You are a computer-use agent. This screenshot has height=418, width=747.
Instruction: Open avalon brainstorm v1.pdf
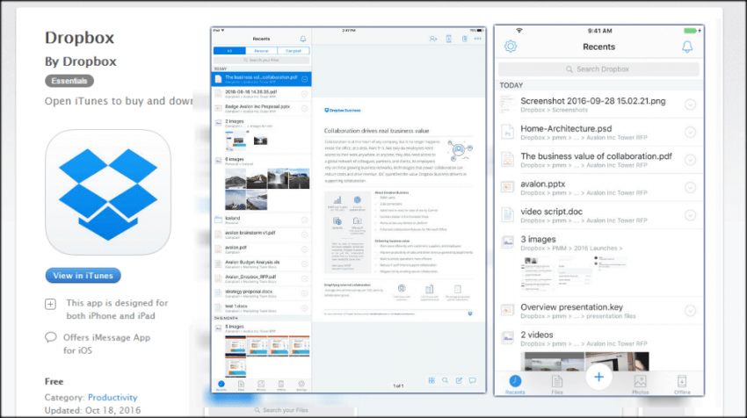(261, 234)
